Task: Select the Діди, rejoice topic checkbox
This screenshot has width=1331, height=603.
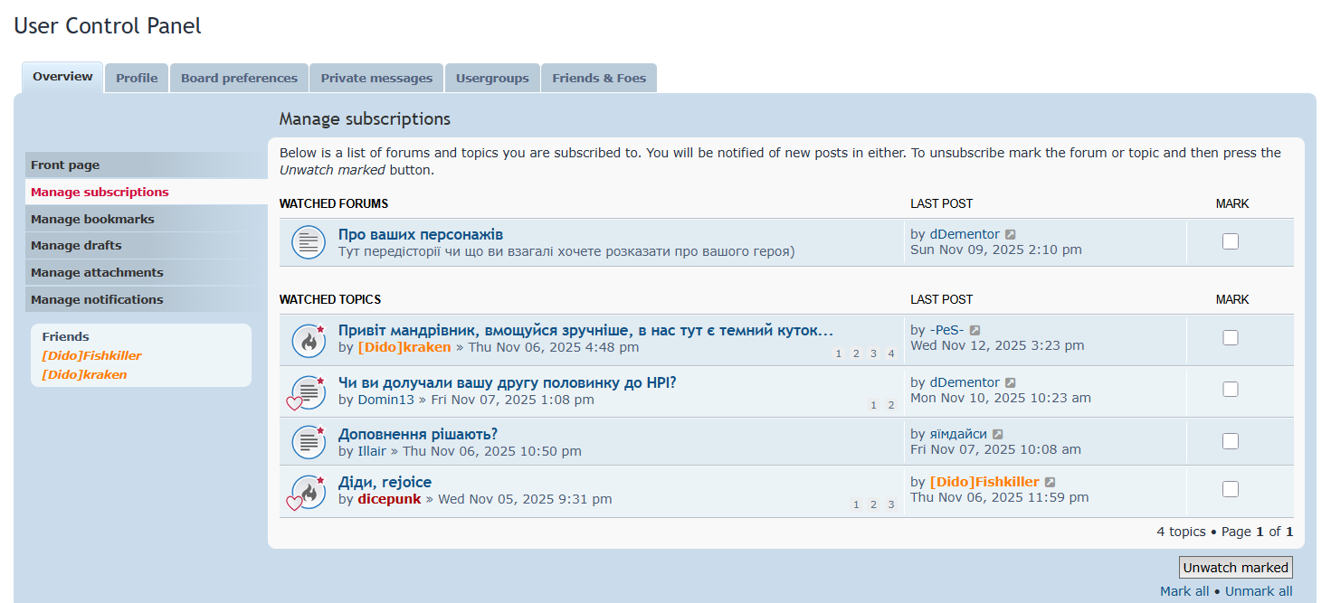Action: [1230, 489]
